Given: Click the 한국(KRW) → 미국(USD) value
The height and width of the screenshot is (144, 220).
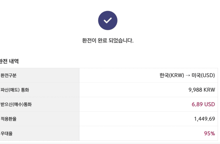Looking at the screenshot, I should 187,75.
